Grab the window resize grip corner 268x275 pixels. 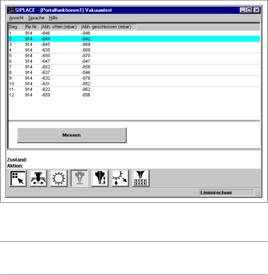click(258, 194)
